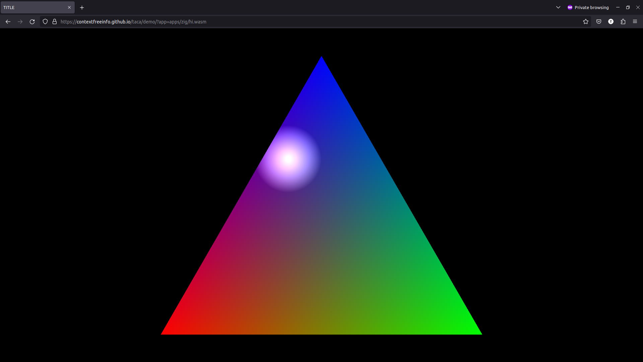
Task: Click the extensions puzzle icon in toolbar
Action: [623, 22]
